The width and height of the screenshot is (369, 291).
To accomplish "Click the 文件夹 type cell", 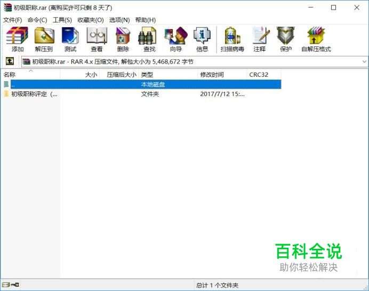I will tap(150, 94).
